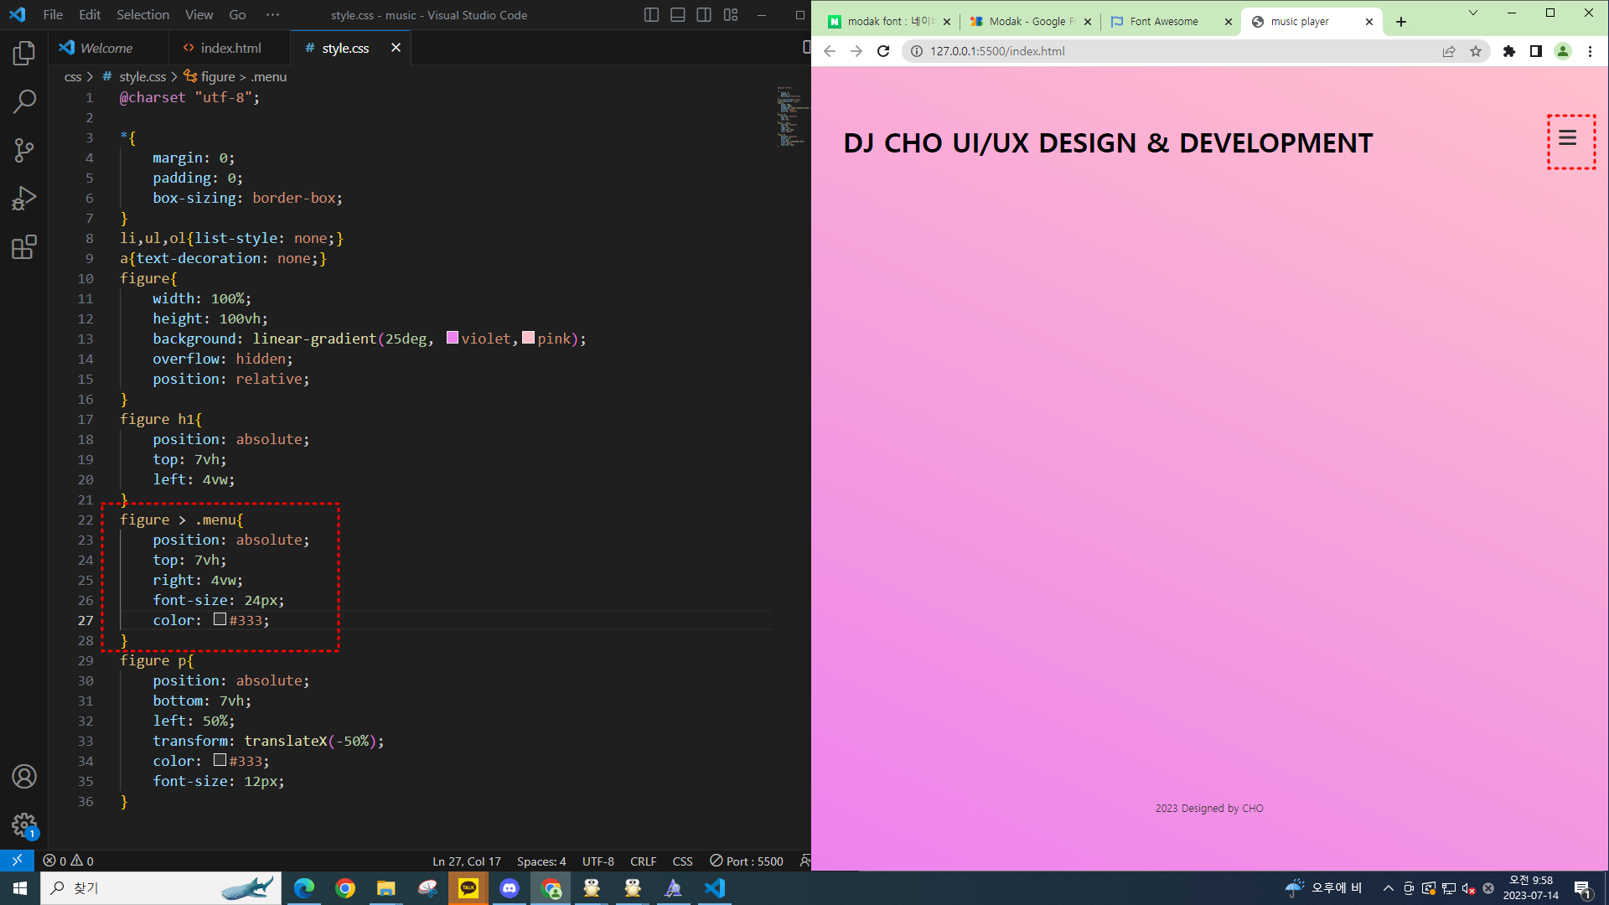This screenshot has width=1609, height=905.
Task: Click the violet color swatch on line 13
Action: (x=453, y=338)
